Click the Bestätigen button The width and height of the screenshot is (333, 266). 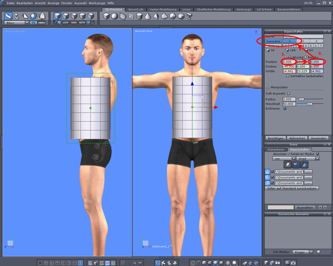(276, 138)
